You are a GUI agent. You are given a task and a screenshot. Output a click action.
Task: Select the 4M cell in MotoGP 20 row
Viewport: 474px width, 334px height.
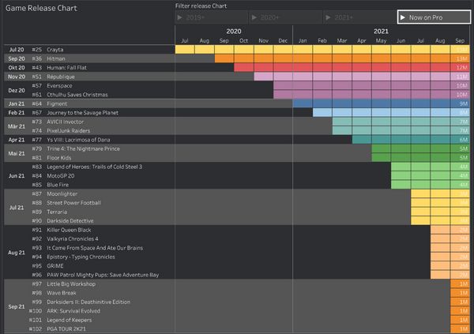[460, 175]
